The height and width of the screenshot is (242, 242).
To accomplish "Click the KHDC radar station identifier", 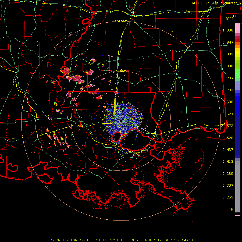I will [150, 240].
